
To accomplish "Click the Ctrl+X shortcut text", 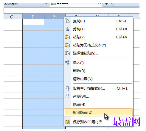I will [122, 29].
